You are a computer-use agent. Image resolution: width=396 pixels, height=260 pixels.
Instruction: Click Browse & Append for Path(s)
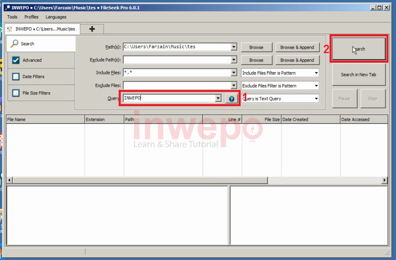click(x=297, y=47)
